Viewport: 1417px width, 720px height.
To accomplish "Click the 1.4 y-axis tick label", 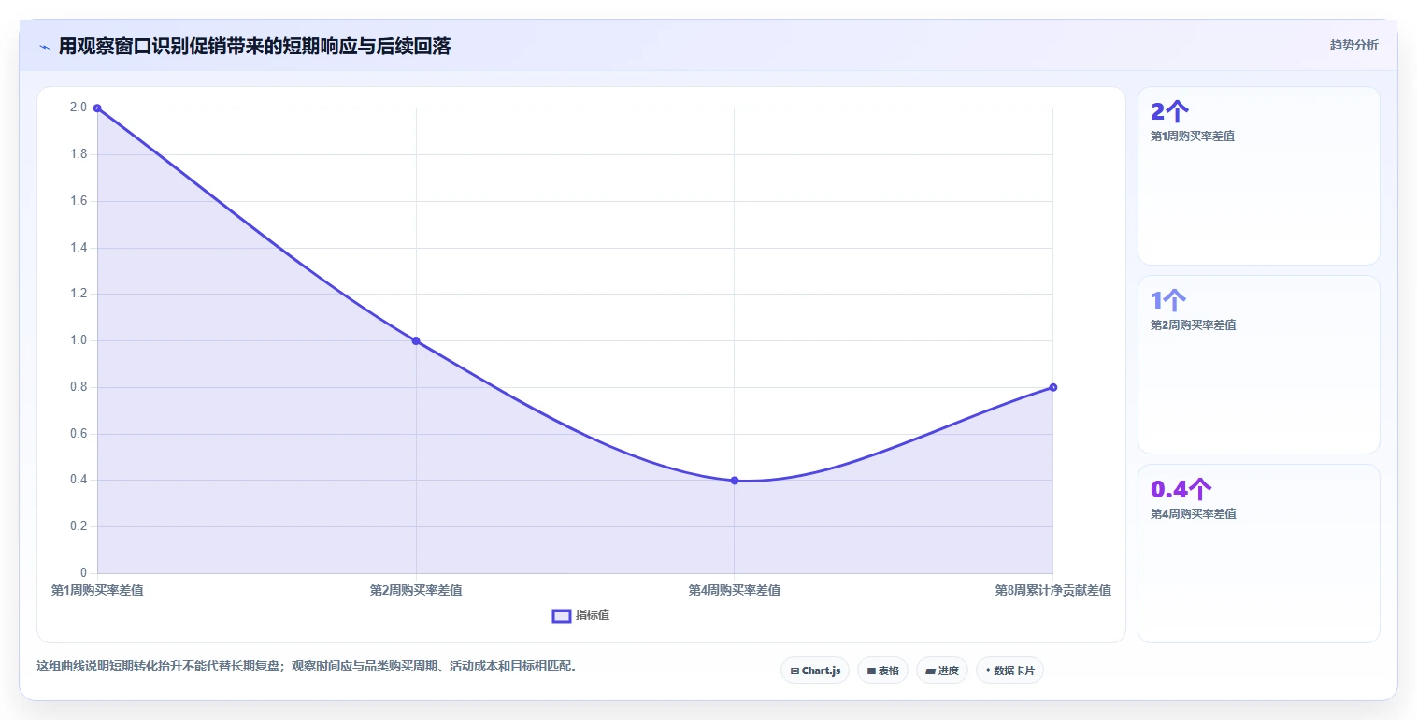I will pos(79,248).
